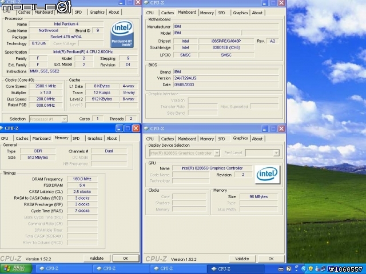Minimize the Mainboard tab CPU-Z window
Viewport: 366px width, 274px height.
tap(265, 3)
